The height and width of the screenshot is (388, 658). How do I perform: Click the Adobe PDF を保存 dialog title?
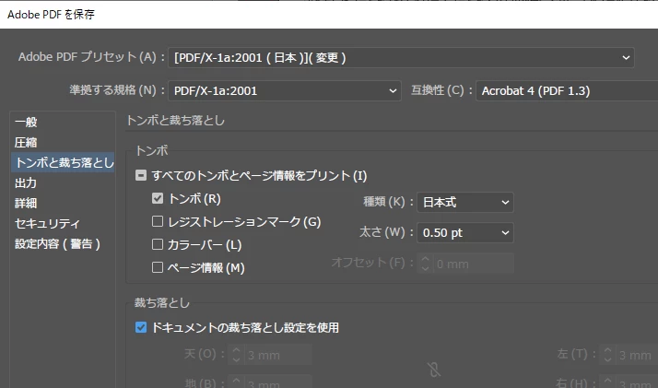52,15
